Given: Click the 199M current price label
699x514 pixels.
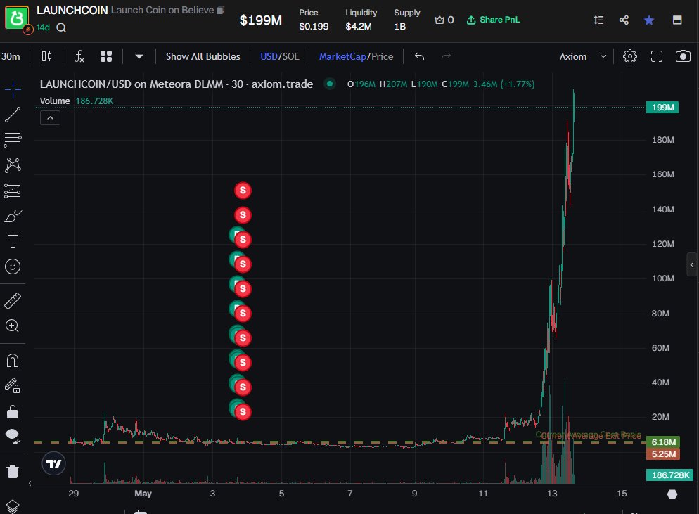Looking at the screenshot, I should point(662,108).
